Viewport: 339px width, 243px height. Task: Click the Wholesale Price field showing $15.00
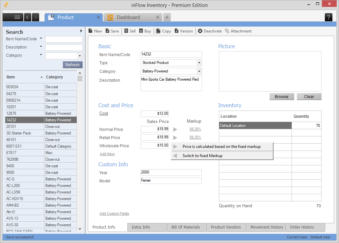155,145
